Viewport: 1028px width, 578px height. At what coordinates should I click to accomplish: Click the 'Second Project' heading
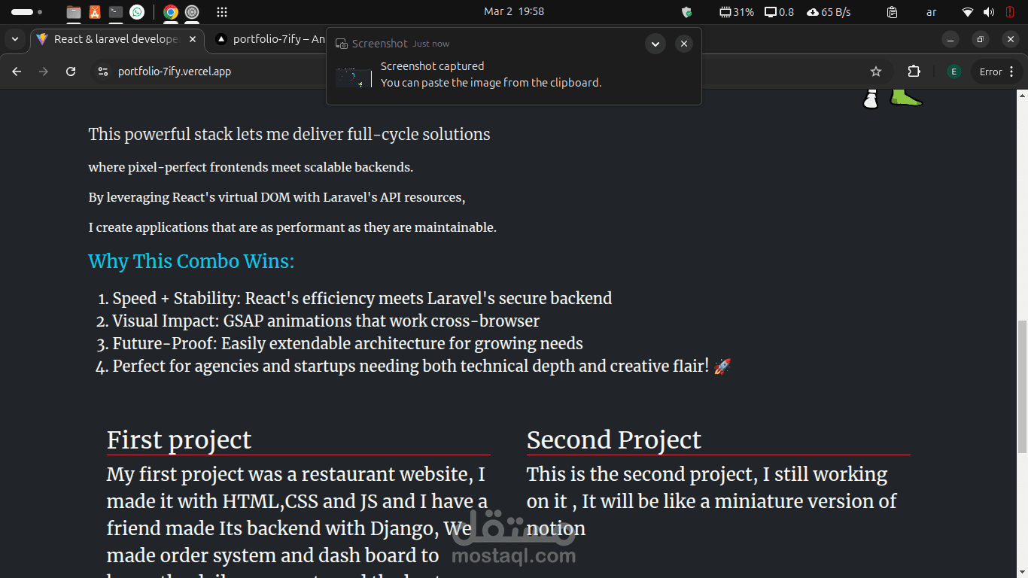(614, 440)
